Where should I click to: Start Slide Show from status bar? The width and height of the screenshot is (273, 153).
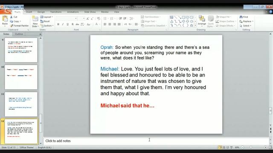(231, 147)
